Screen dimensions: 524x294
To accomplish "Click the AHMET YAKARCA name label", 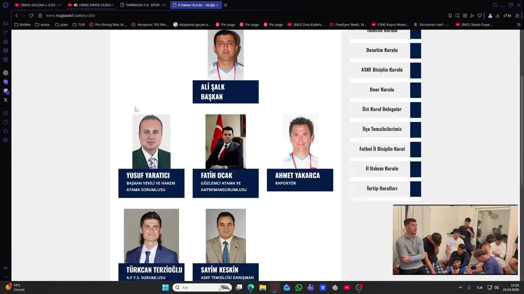I will click(298, 175).
